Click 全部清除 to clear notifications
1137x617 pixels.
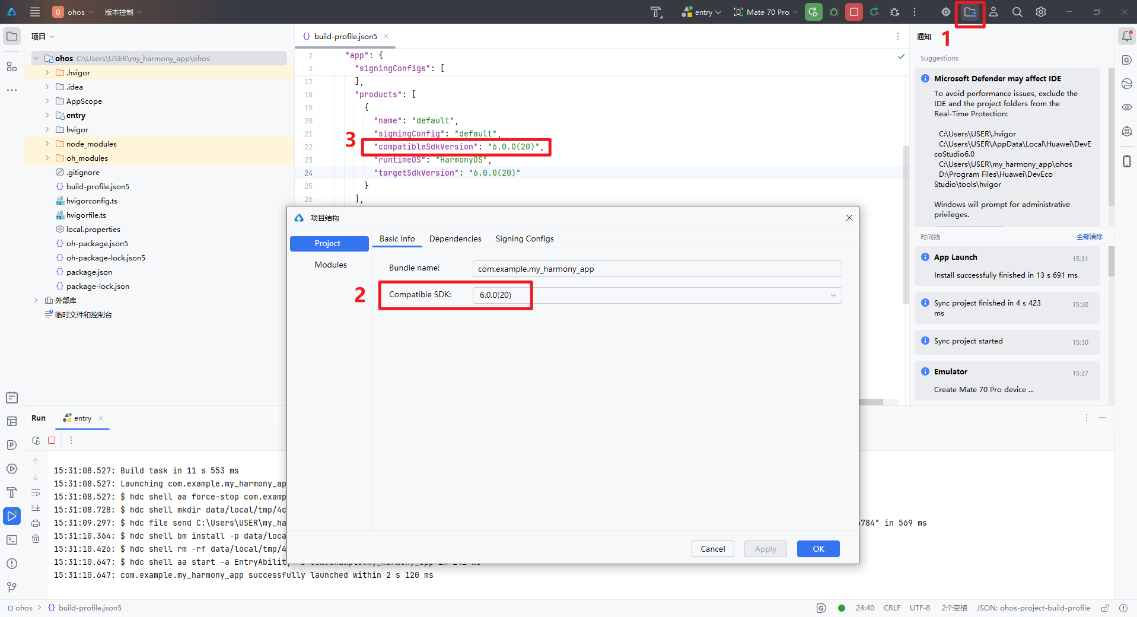tap(1089, 237)
